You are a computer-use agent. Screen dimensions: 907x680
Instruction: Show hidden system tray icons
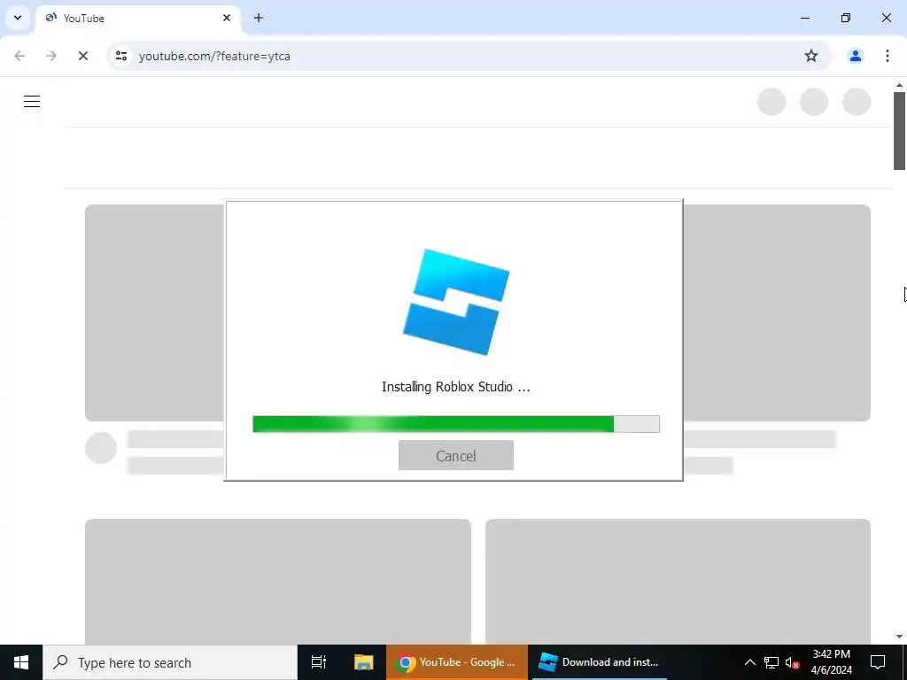749,662
